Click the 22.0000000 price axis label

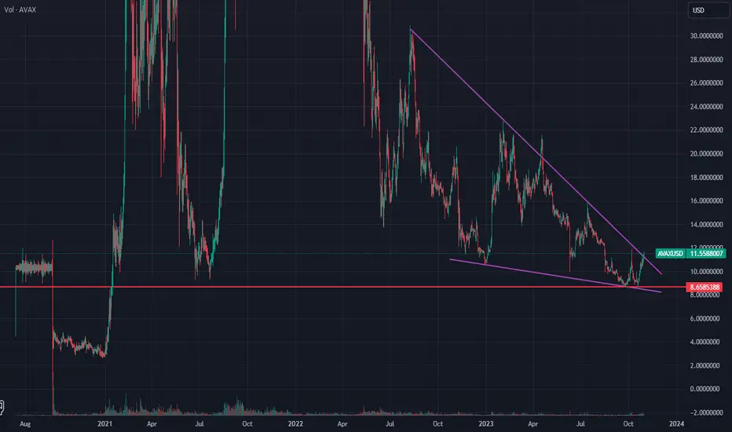pos(706,130)
